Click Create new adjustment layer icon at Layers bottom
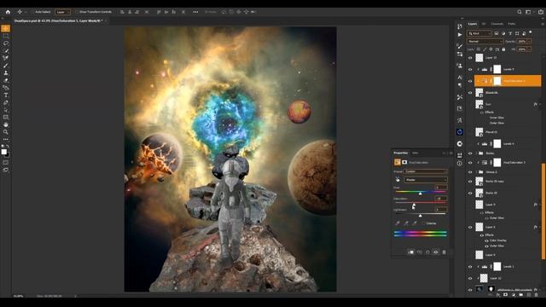 click(x=514, y=295)
